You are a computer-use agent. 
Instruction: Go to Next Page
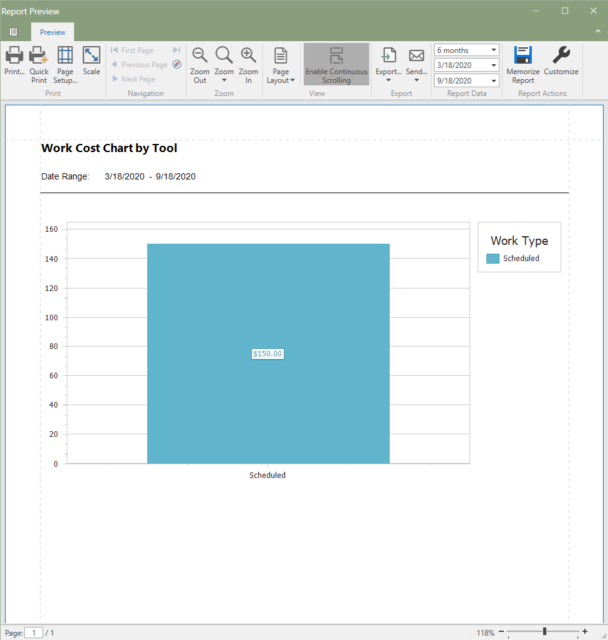(133, 79)
